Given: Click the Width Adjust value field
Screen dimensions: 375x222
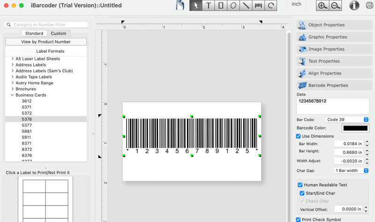Looking at the screenshot, I should 348,161.
